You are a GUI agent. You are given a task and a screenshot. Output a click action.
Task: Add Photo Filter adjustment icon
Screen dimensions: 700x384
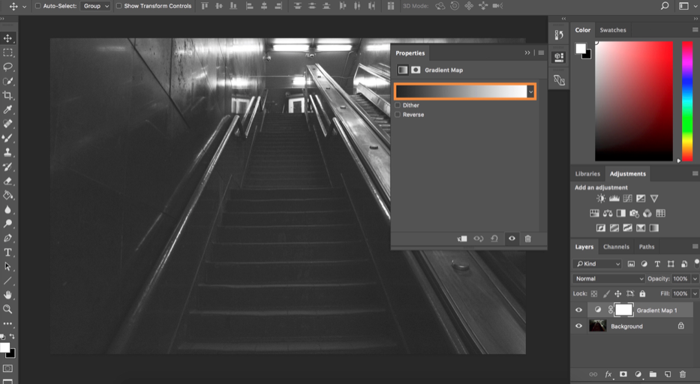click(x=634, y=214)
